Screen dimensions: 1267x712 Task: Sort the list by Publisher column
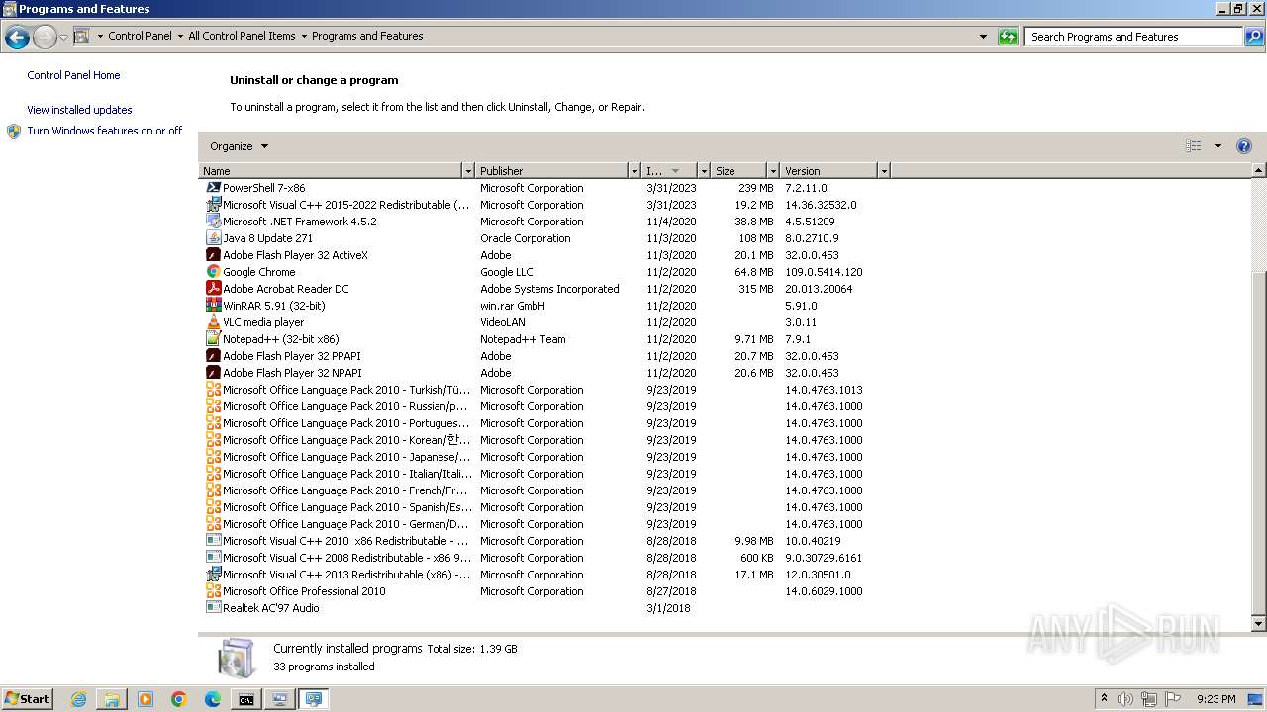(x=552, y=171)
